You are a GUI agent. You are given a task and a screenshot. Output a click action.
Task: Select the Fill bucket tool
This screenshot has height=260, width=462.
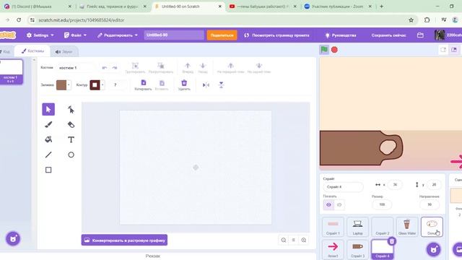(48, 139)
